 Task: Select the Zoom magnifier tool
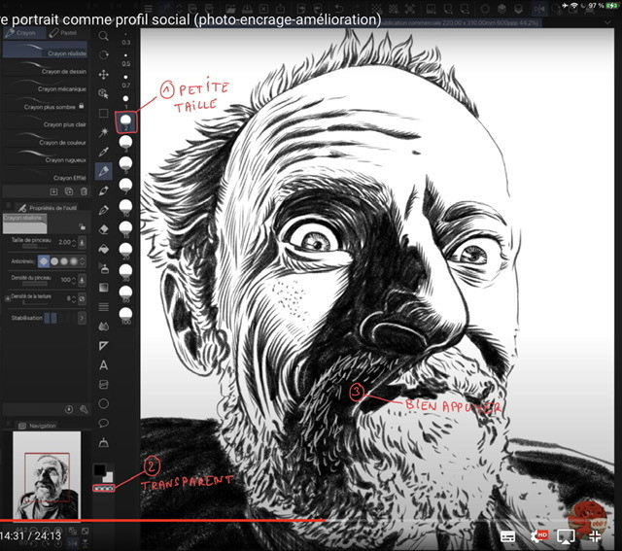103,36
